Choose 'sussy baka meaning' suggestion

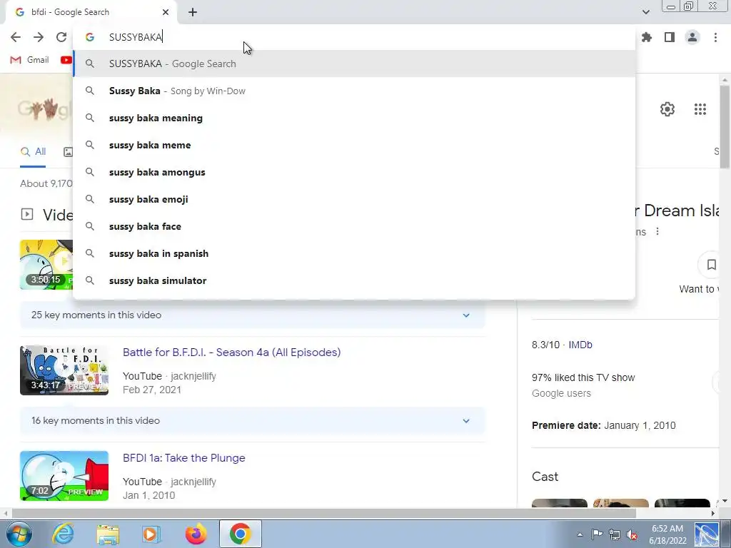tap(354, 118)
